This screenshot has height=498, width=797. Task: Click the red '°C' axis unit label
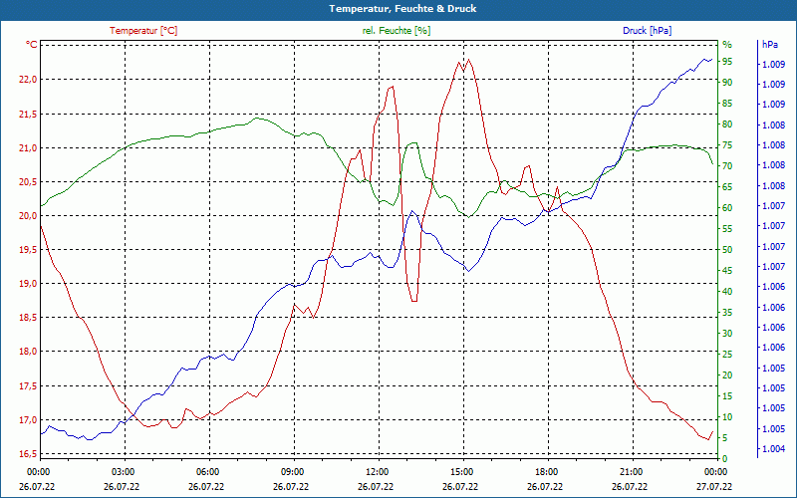32,45
